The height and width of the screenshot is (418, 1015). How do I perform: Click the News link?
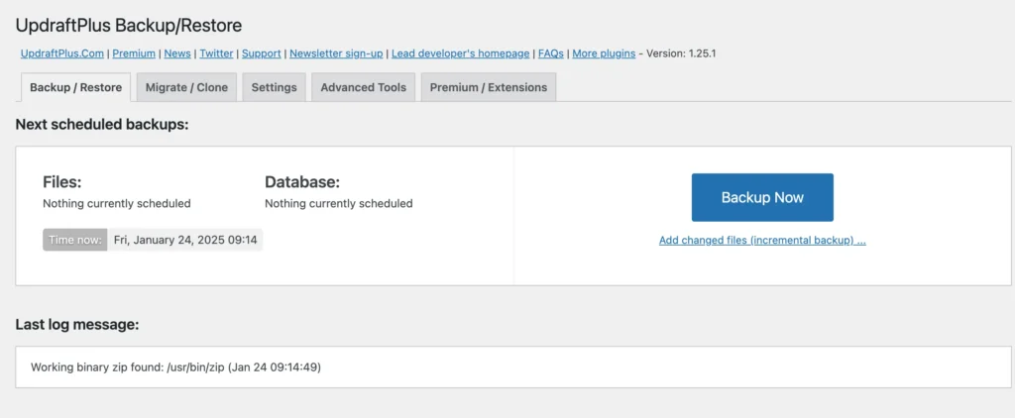pos(177,53)
